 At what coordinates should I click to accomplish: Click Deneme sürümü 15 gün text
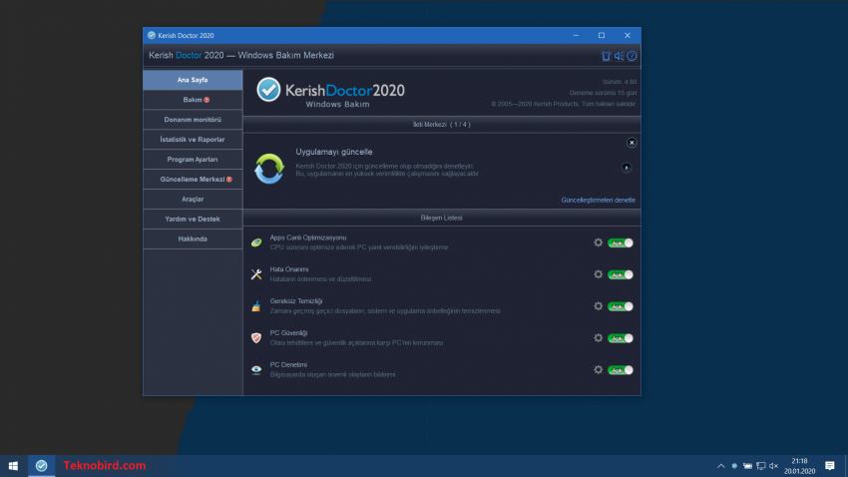[603, 93]
